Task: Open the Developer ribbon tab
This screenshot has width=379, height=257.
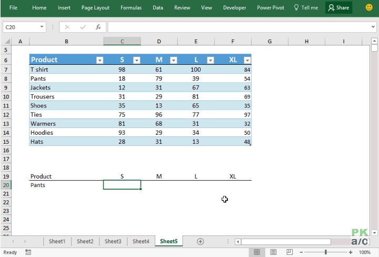Action: click(234, 7)
